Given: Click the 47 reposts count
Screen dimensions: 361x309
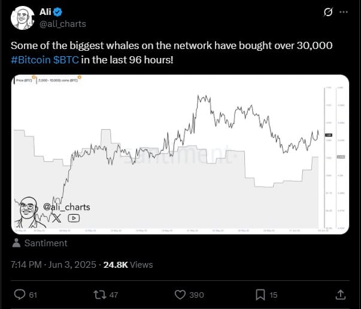Looking at the screenshot, I should pyautogui.click(x=114, y=295).
